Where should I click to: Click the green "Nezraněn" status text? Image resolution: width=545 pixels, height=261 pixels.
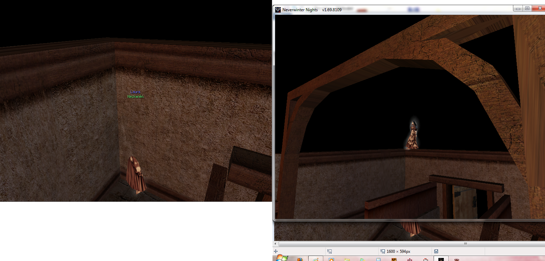coord(136,97)
